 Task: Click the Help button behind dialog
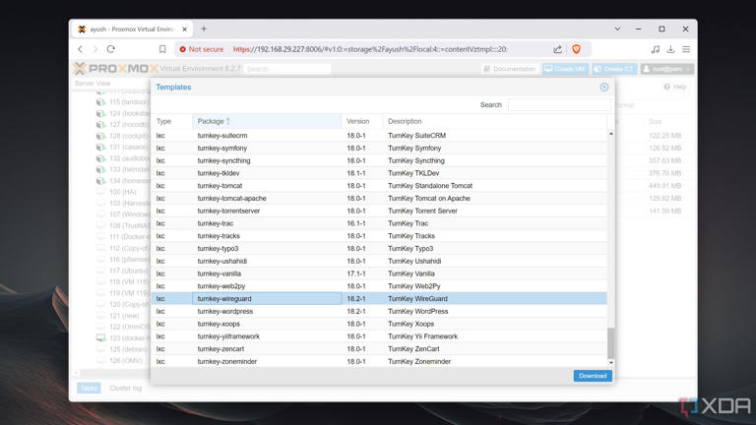pyautogui.click(x=675, y=87)
